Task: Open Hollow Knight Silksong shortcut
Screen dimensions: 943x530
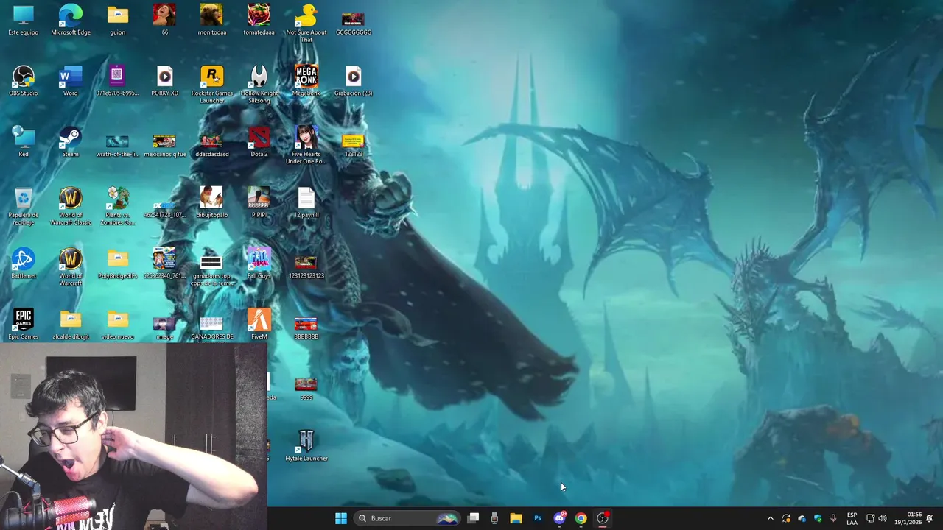Action: (259, 84)
